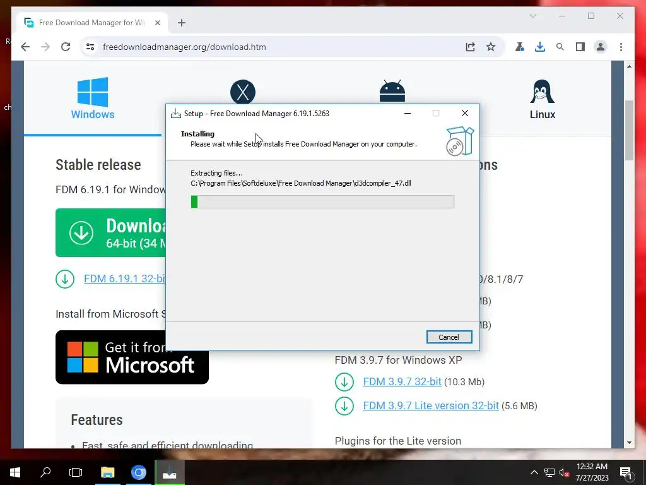
Task: Click the forward navigation arrow in Chrome
Action: coord(45,47)
